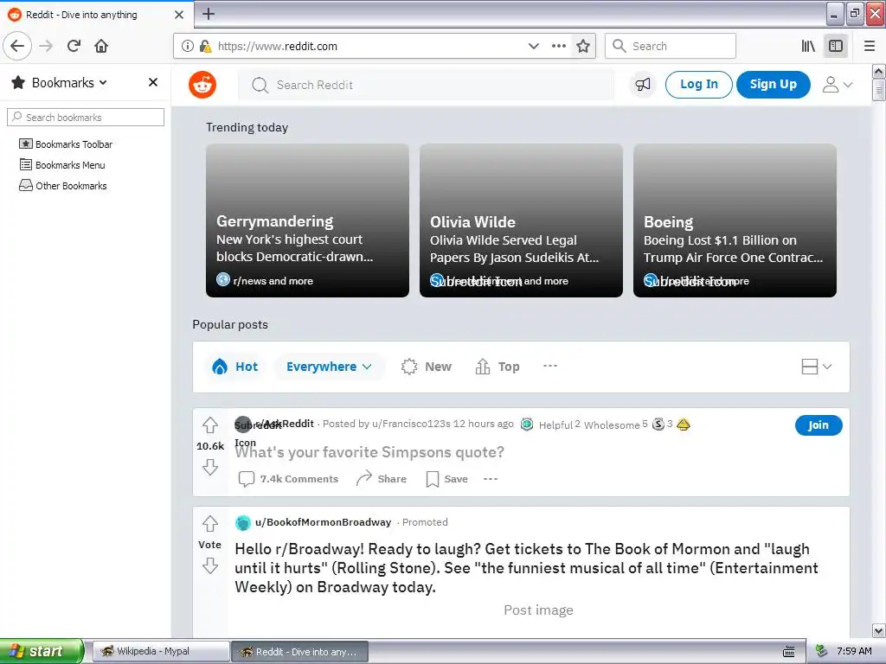
Task: Open the Reddit user account dropdown
Action: click(837, 85)
